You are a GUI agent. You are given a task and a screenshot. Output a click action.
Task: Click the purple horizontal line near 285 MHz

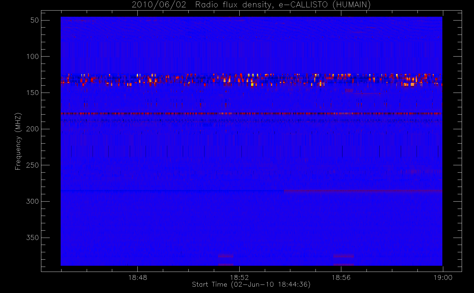point(363,191)
